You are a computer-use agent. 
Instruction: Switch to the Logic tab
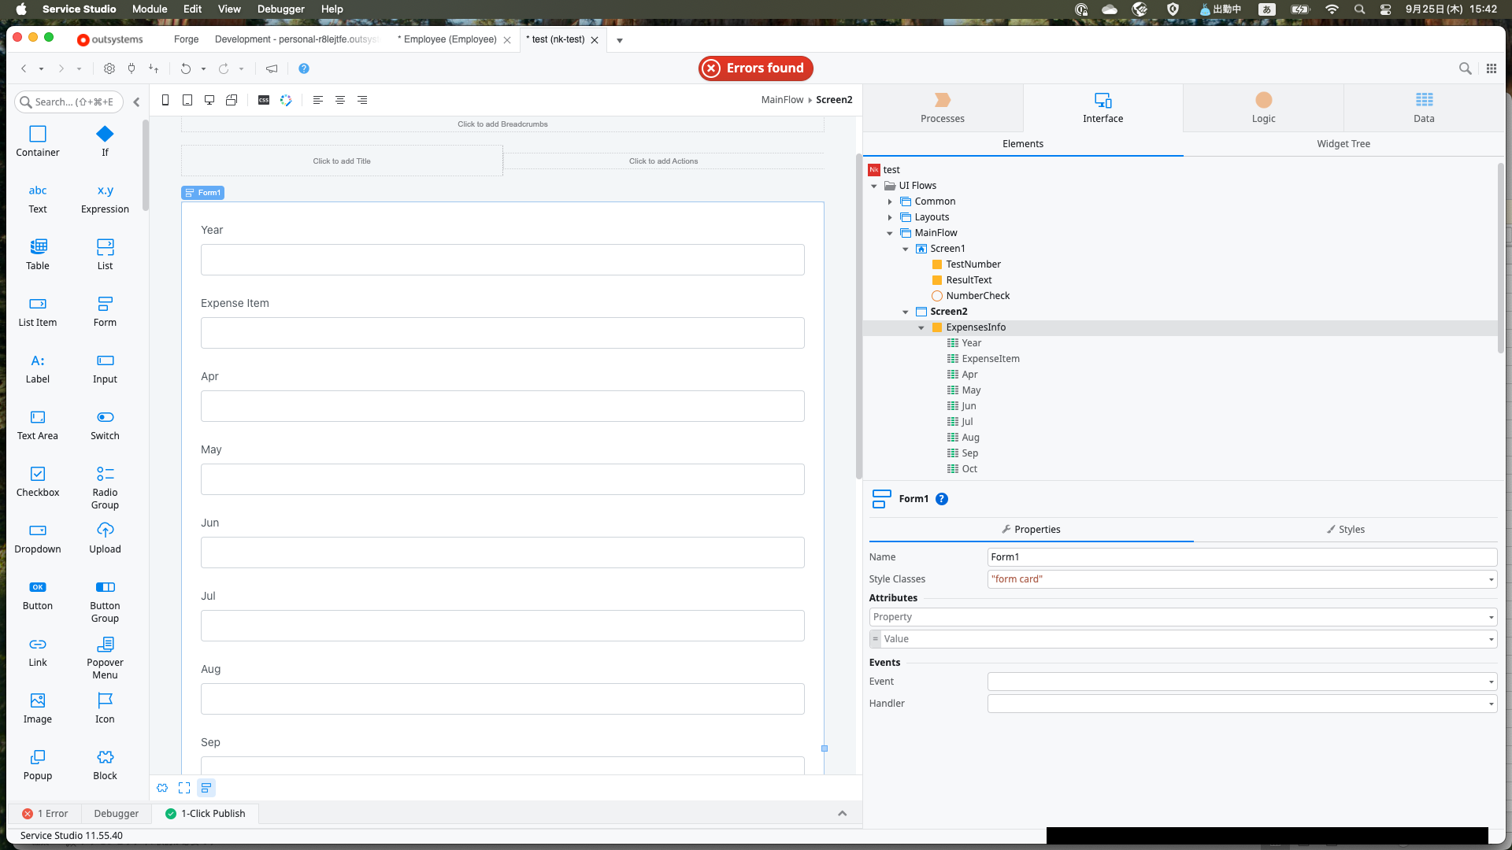pyautogui.click(x=1263, y=108)
